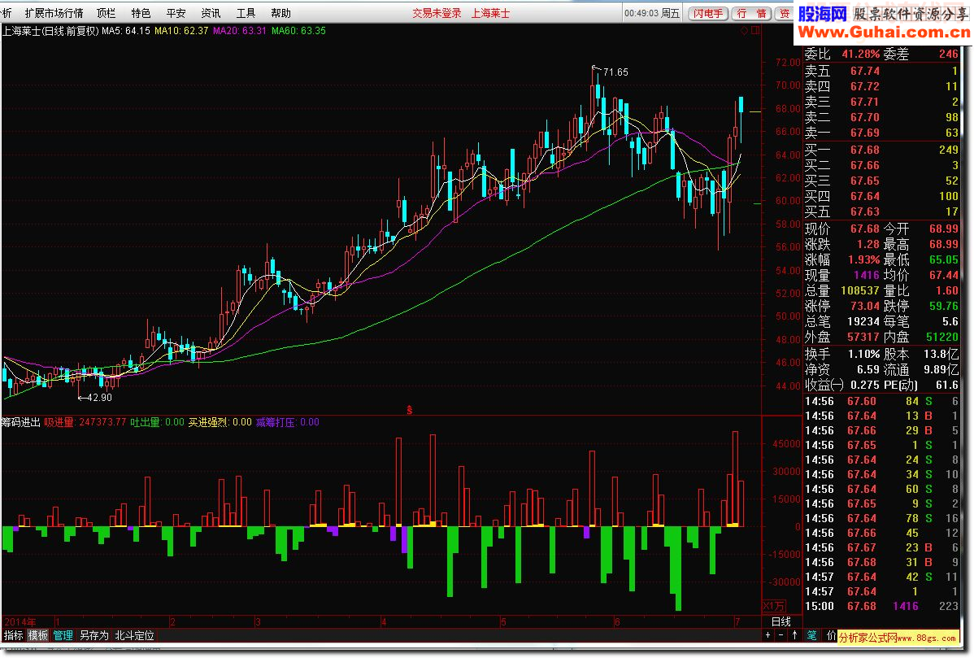Click 另存为 in the bottom bar
Image resolution: width=974 pixels, height=658 pixels.
(x=93, y=635)
